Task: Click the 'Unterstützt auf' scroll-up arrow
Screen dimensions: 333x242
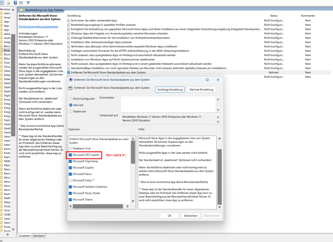Action: tap(218, 117)
